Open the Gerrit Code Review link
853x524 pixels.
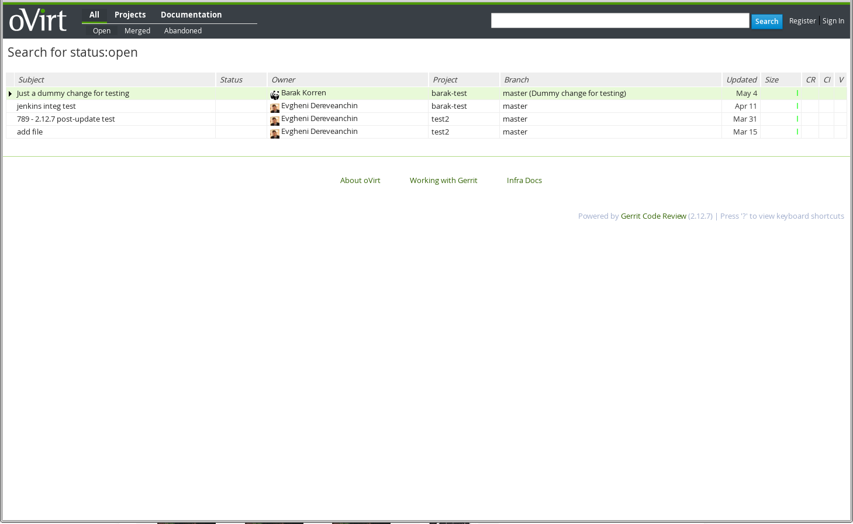pos(653,216)
